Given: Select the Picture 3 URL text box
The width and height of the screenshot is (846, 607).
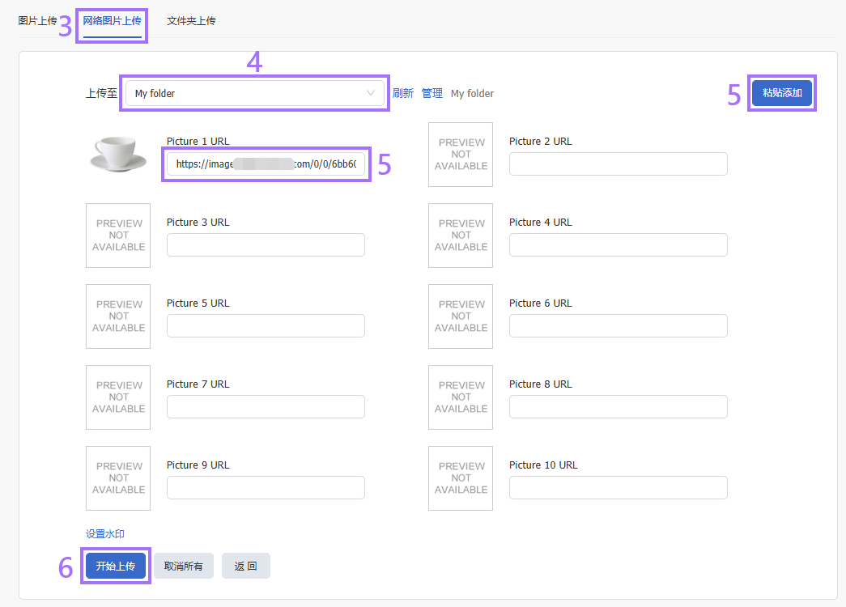Looking at the screenshot, I should (266, 245).
